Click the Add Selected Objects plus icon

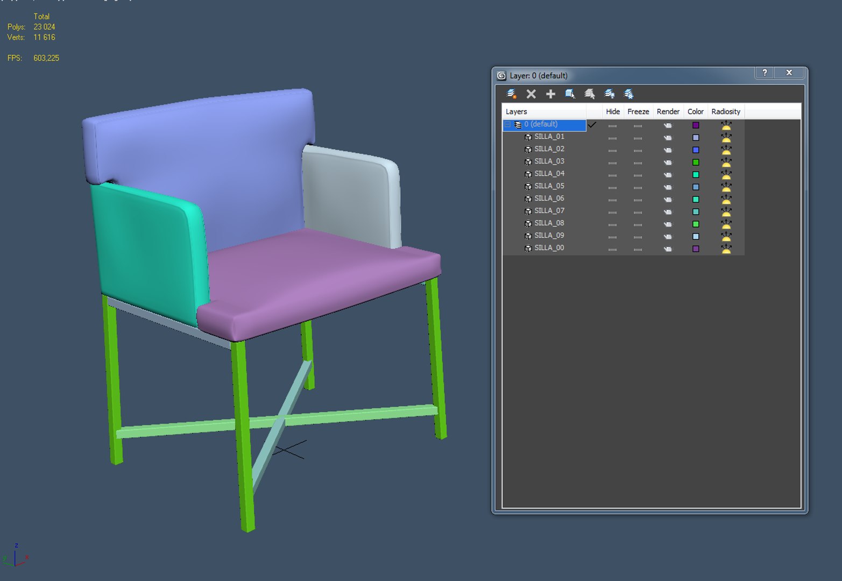click(x=550, y=94)
